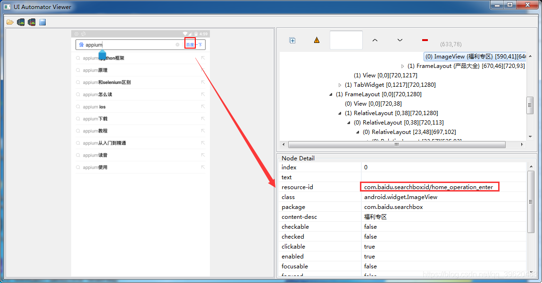This screenshot has height=283, width=542.
Task: Clear search results with red minus icon
Action: tap(425, 40)
